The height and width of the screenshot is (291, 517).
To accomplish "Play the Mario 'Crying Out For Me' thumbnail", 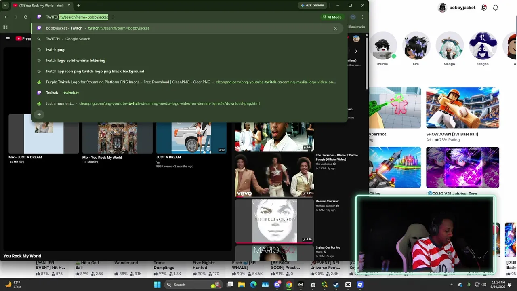I will 274,253.
